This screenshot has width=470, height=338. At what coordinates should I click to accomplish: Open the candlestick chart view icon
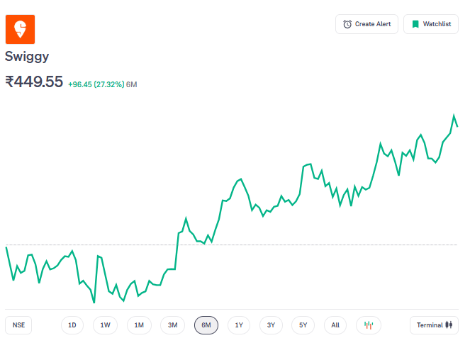[369, 325]
